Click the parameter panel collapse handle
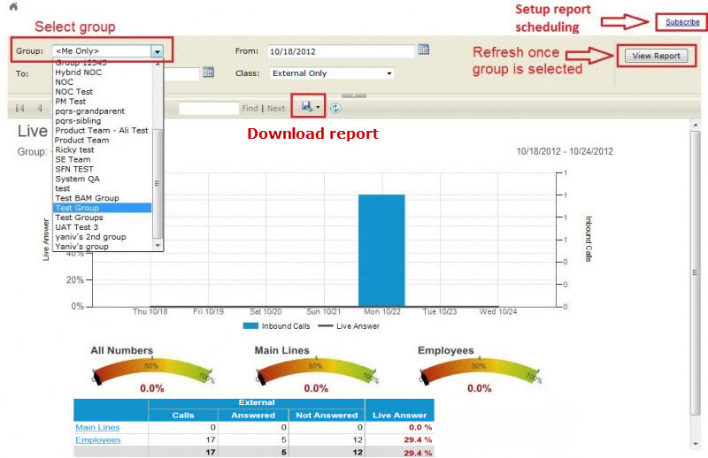The height and width of the screenshot is (458, 708). pos(354,95)
